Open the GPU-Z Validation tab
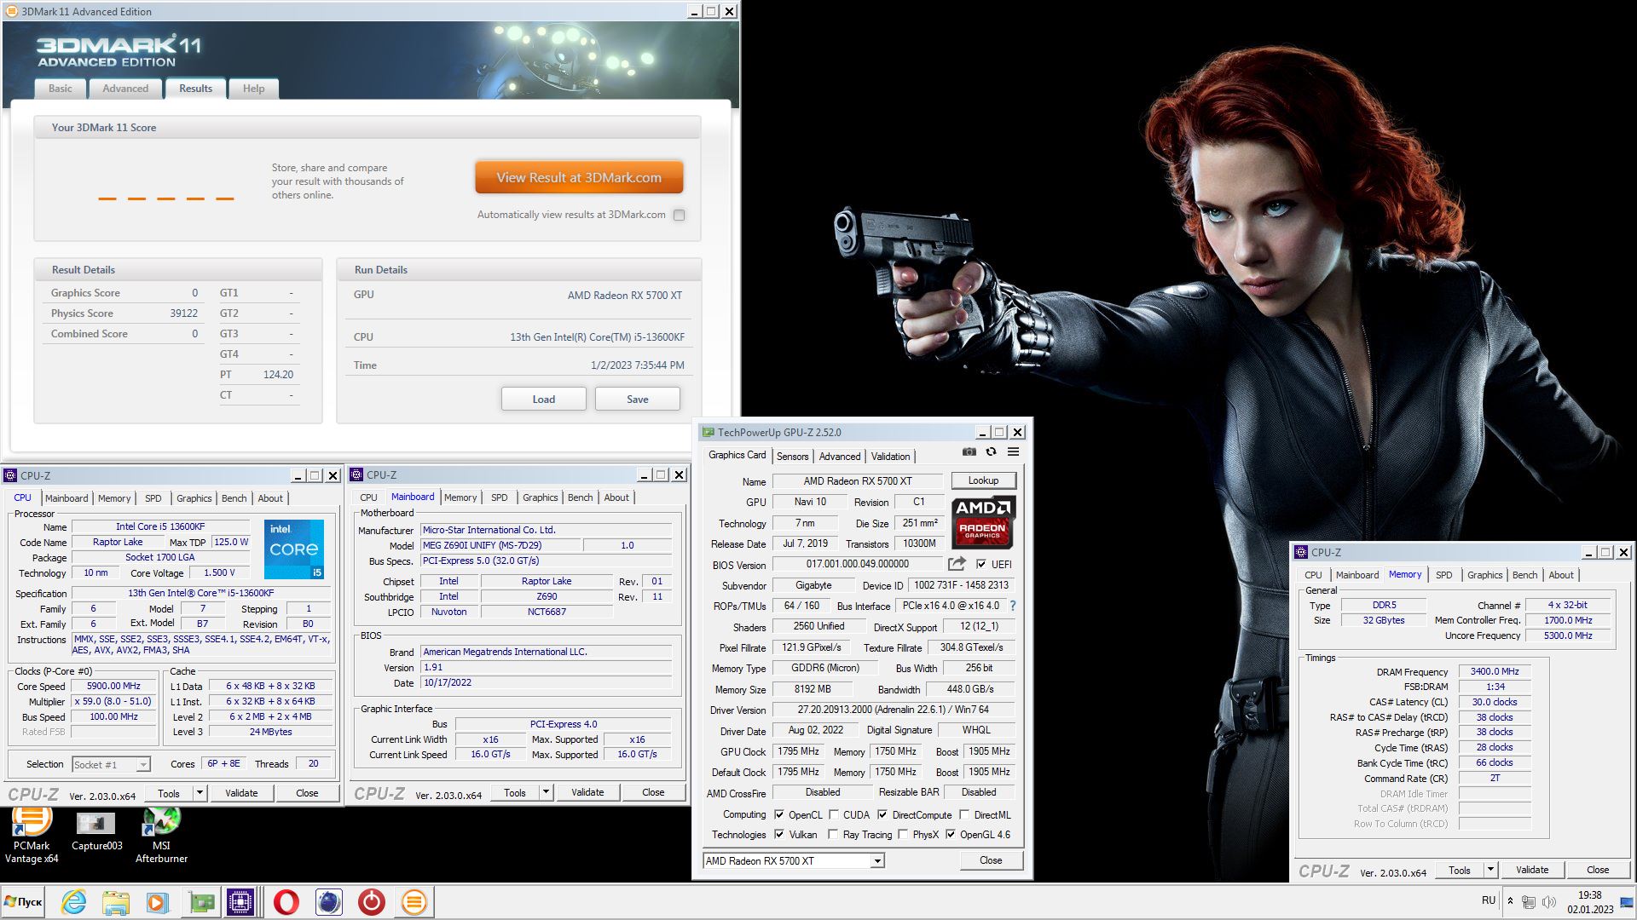This screenshot has height=920, width=1637. coord(890,457)
